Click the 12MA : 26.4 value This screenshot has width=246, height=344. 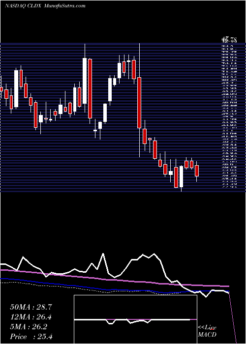pos(31,317)
